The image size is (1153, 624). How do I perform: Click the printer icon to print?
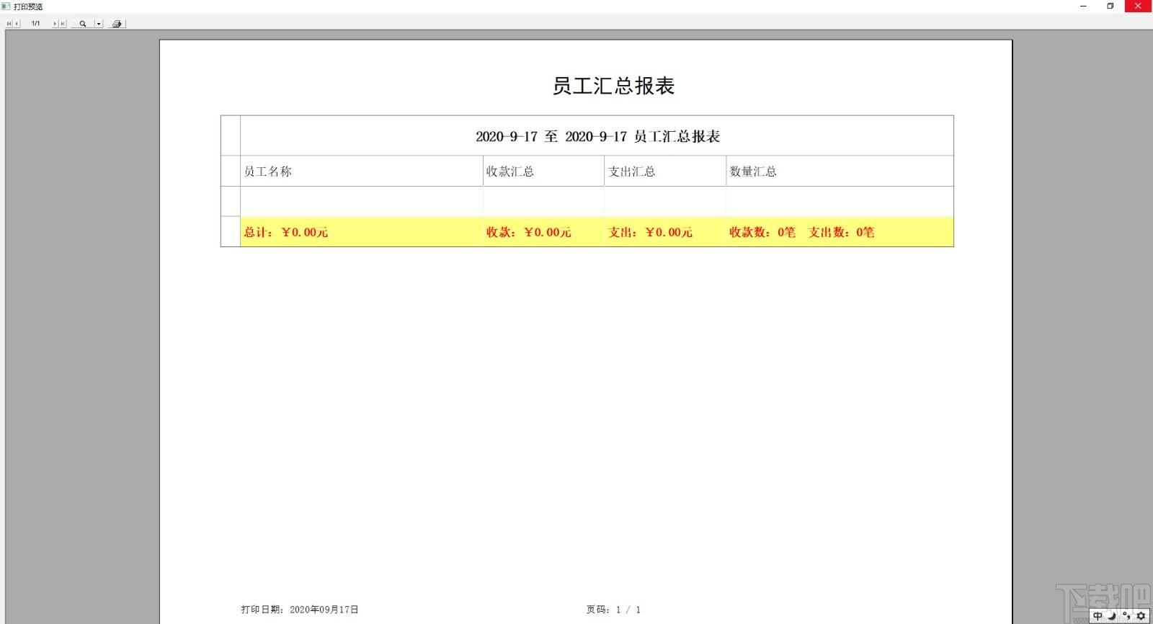(117, 24)
